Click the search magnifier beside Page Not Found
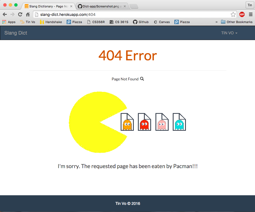The image size is (255, 212). (x=142, y=79)
